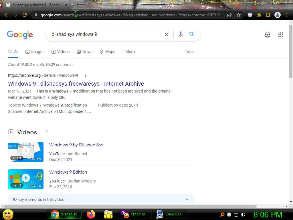Viewport: 293px width, 220px height.
Task: Click the archive.org details windows-9 breadcrumb
Action: pyautogui.click(x=43, y=75)
